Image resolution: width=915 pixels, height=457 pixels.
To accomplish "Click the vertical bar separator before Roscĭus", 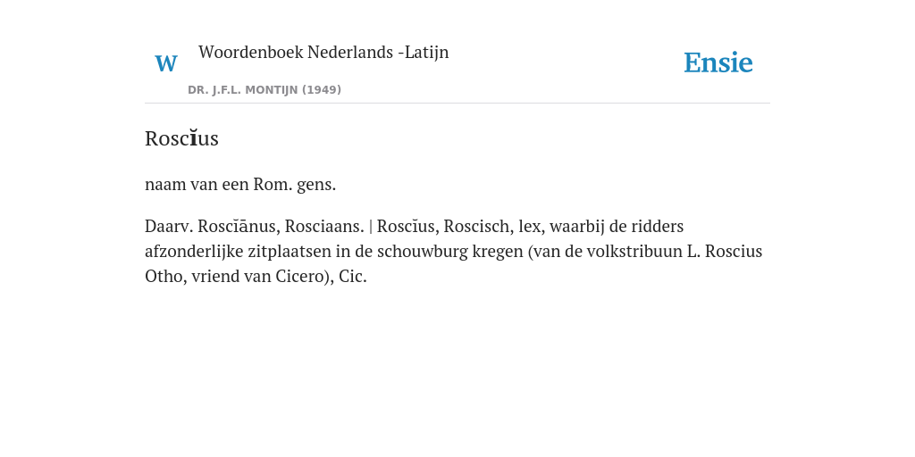I will (371, 226).
